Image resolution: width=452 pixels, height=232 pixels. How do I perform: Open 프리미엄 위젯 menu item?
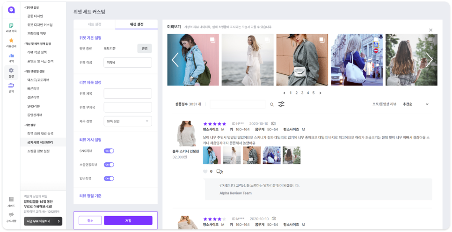37,33
